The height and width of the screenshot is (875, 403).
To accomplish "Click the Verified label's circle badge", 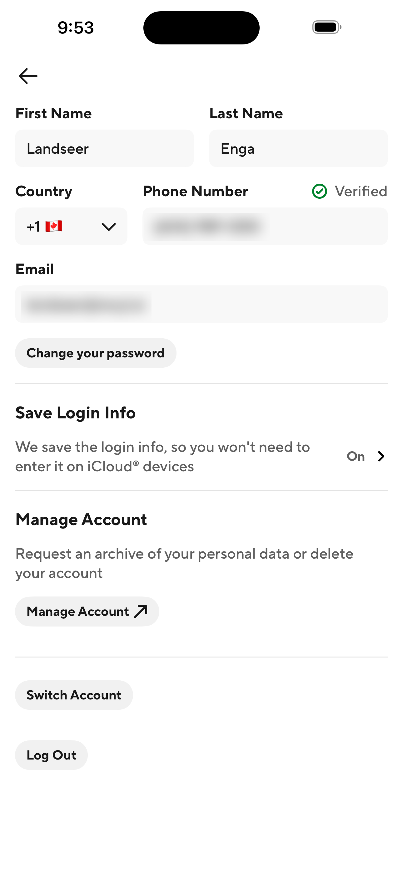I will point(319,192).
